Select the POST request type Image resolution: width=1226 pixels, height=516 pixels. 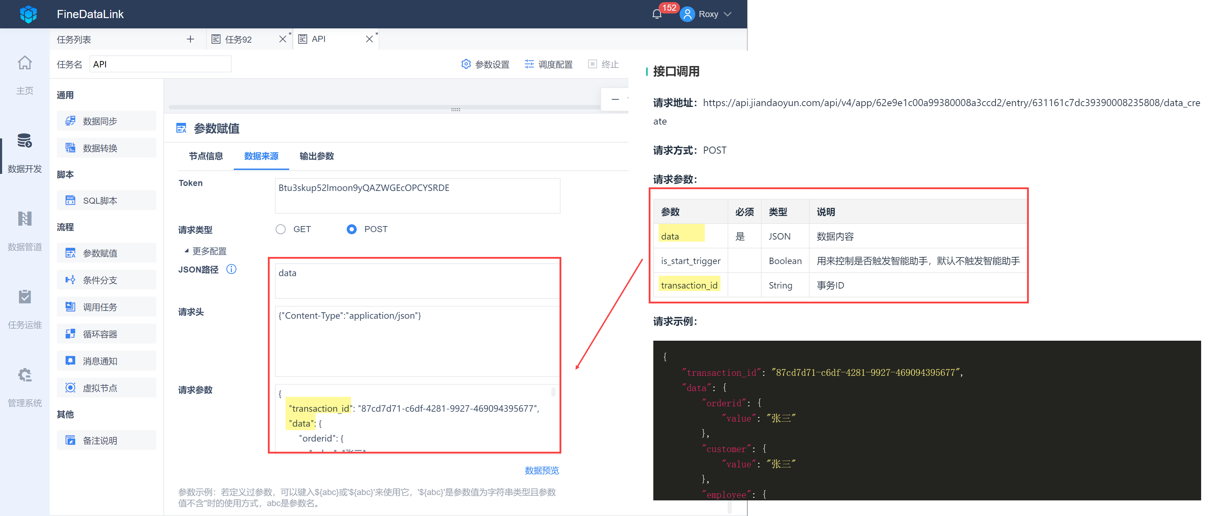352,229
